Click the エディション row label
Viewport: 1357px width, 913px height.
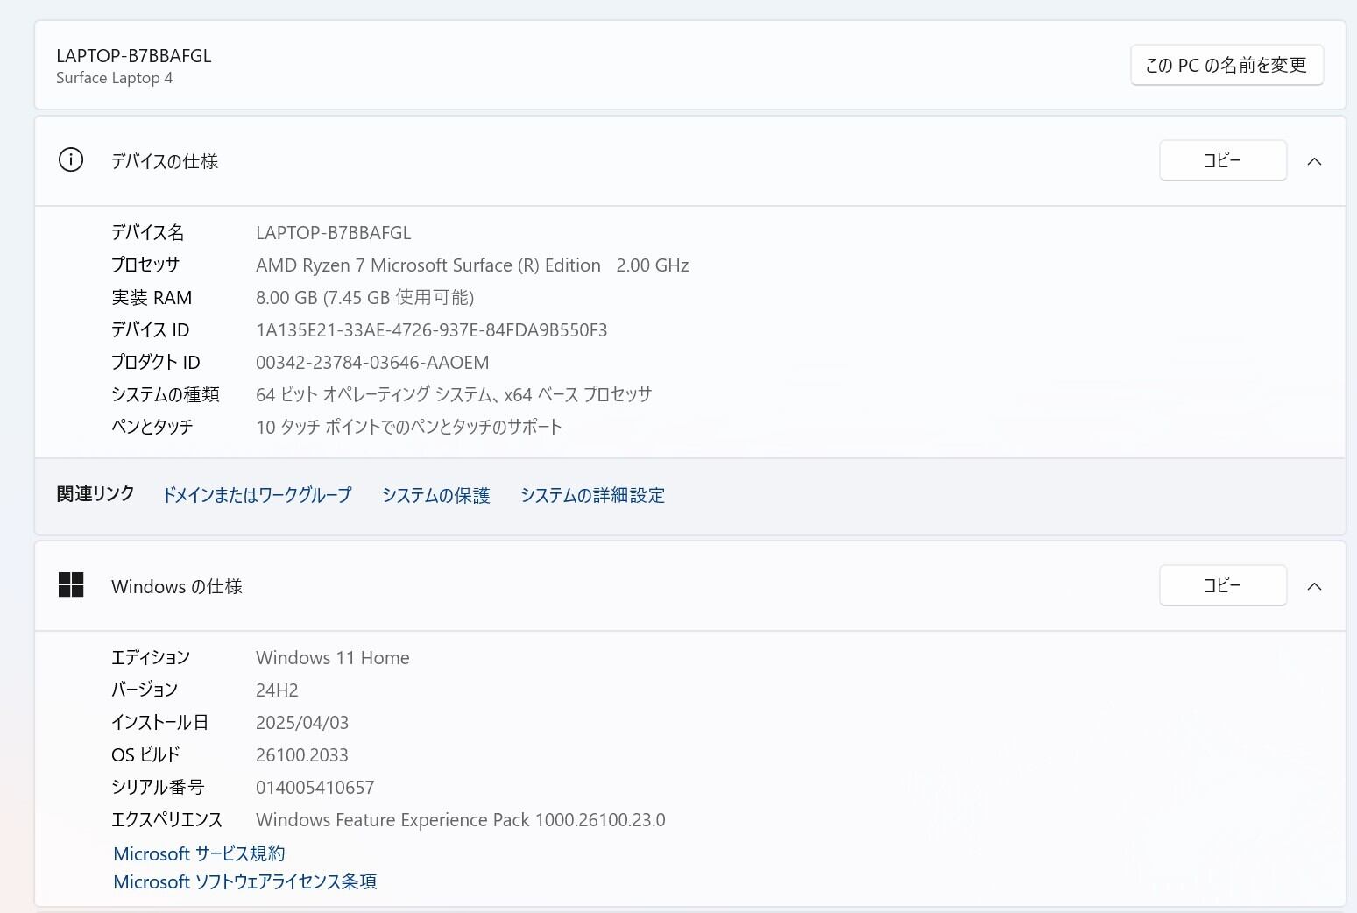tap(151, 658)
